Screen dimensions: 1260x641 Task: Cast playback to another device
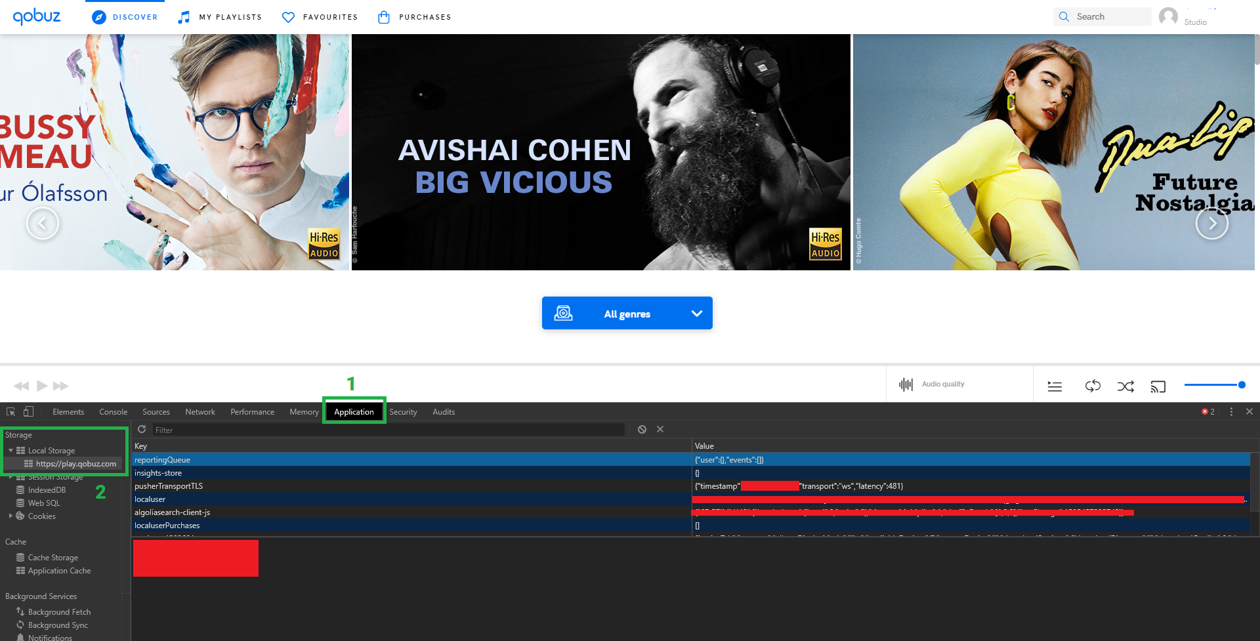(1158, 386)
